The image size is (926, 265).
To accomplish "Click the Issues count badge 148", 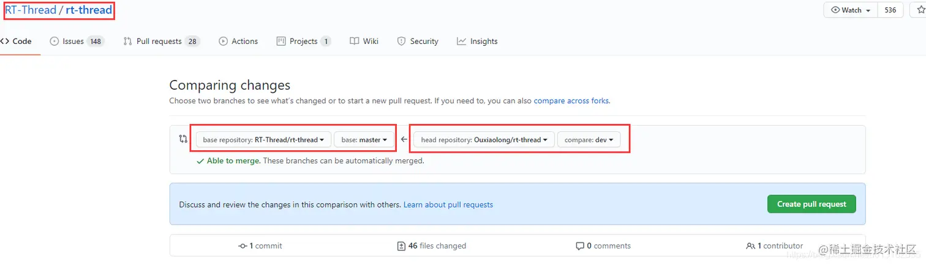I will tap(95, 41).
